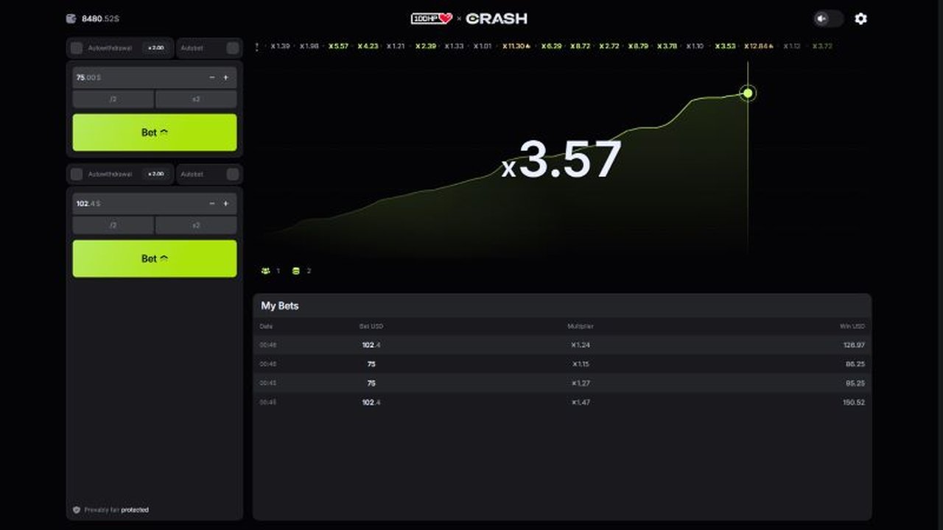Increase the 75.00$ bet with plus

pos(225,77)
